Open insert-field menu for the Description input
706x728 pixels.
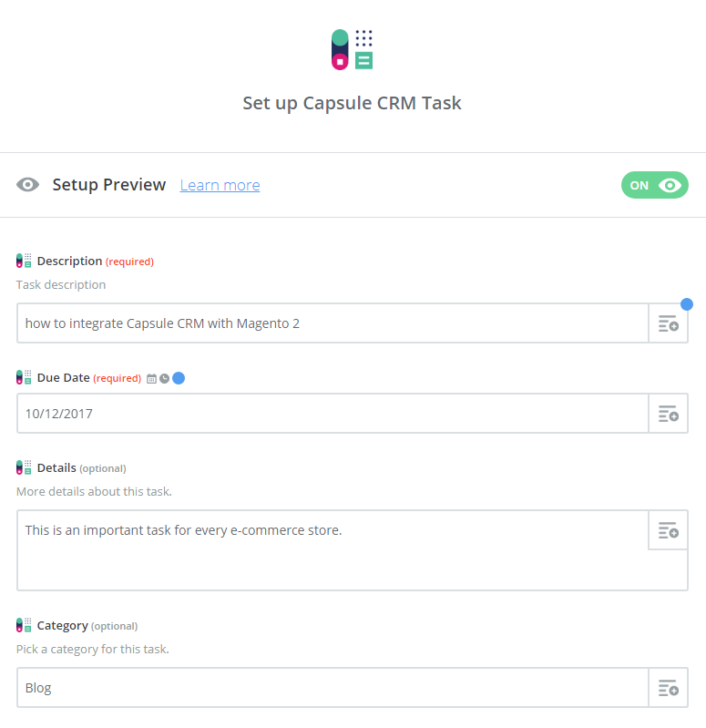668,323
